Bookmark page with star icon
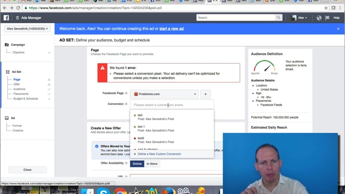Screen dimensions: 345x194 pos(326,8)
